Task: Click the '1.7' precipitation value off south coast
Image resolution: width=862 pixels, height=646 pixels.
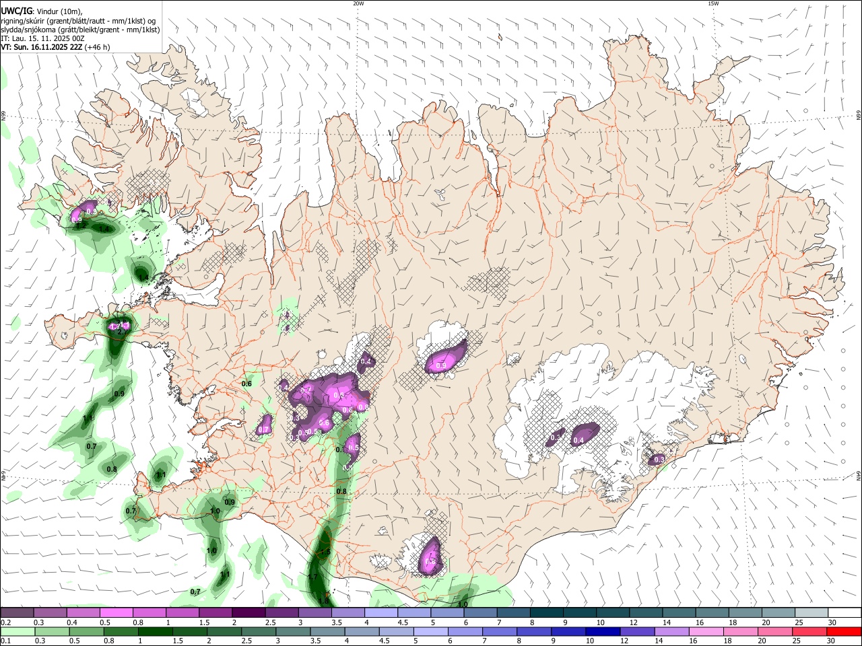Action: coord(312,577)
